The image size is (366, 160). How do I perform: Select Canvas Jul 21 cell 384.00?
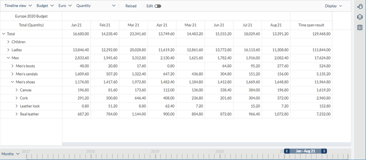click(x=248, y=90)
